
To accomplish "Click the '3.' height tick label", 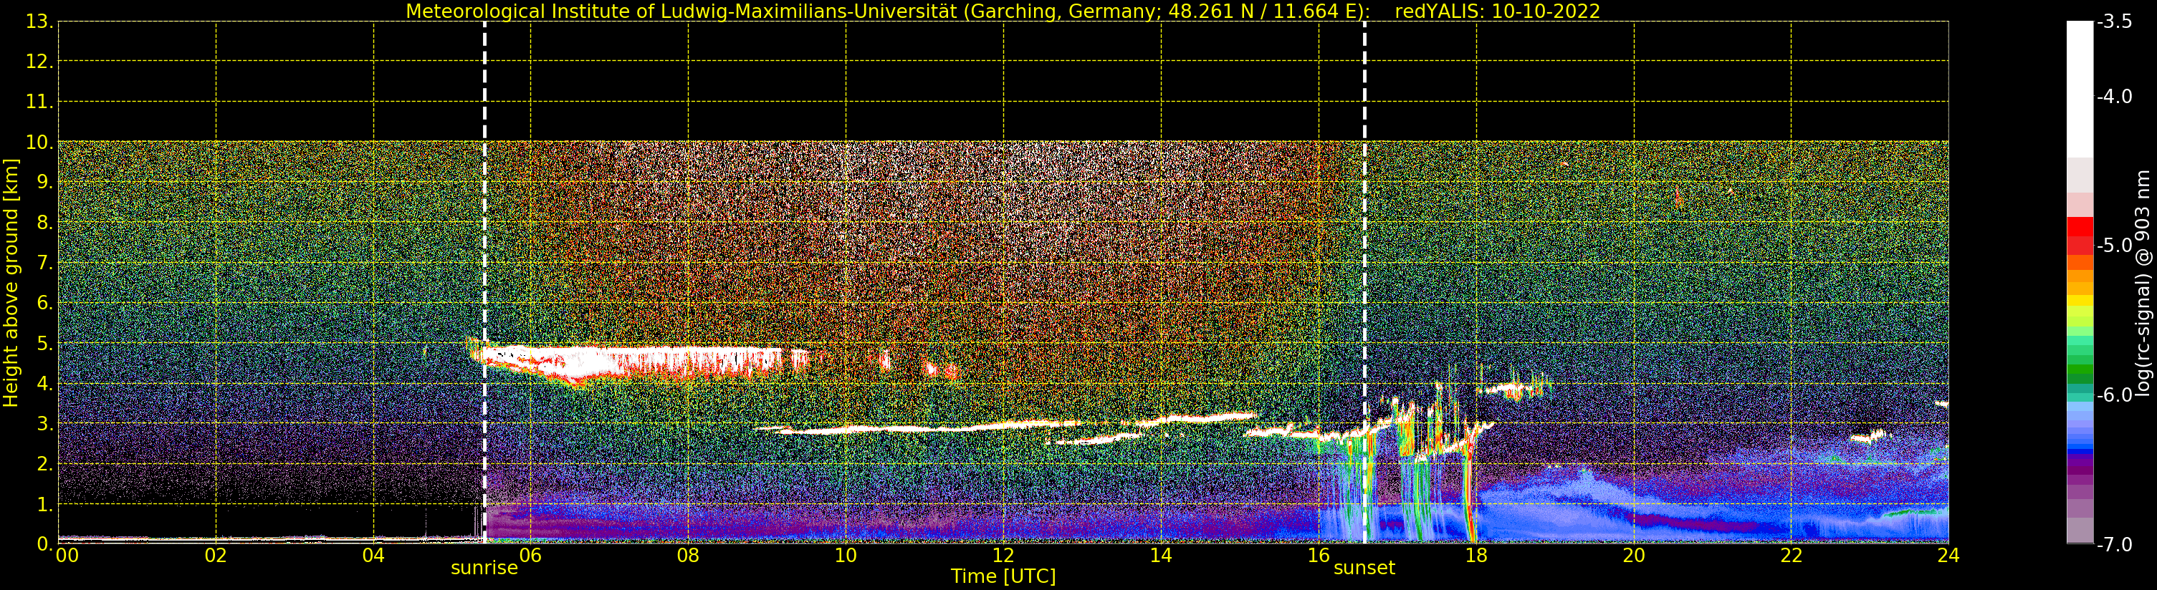I will [45, 423].
